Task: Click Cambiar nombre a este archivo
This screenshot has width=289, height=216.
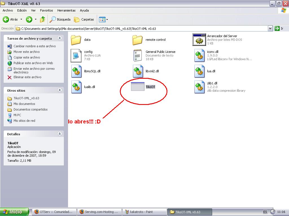Action: (x=32, y=46)
